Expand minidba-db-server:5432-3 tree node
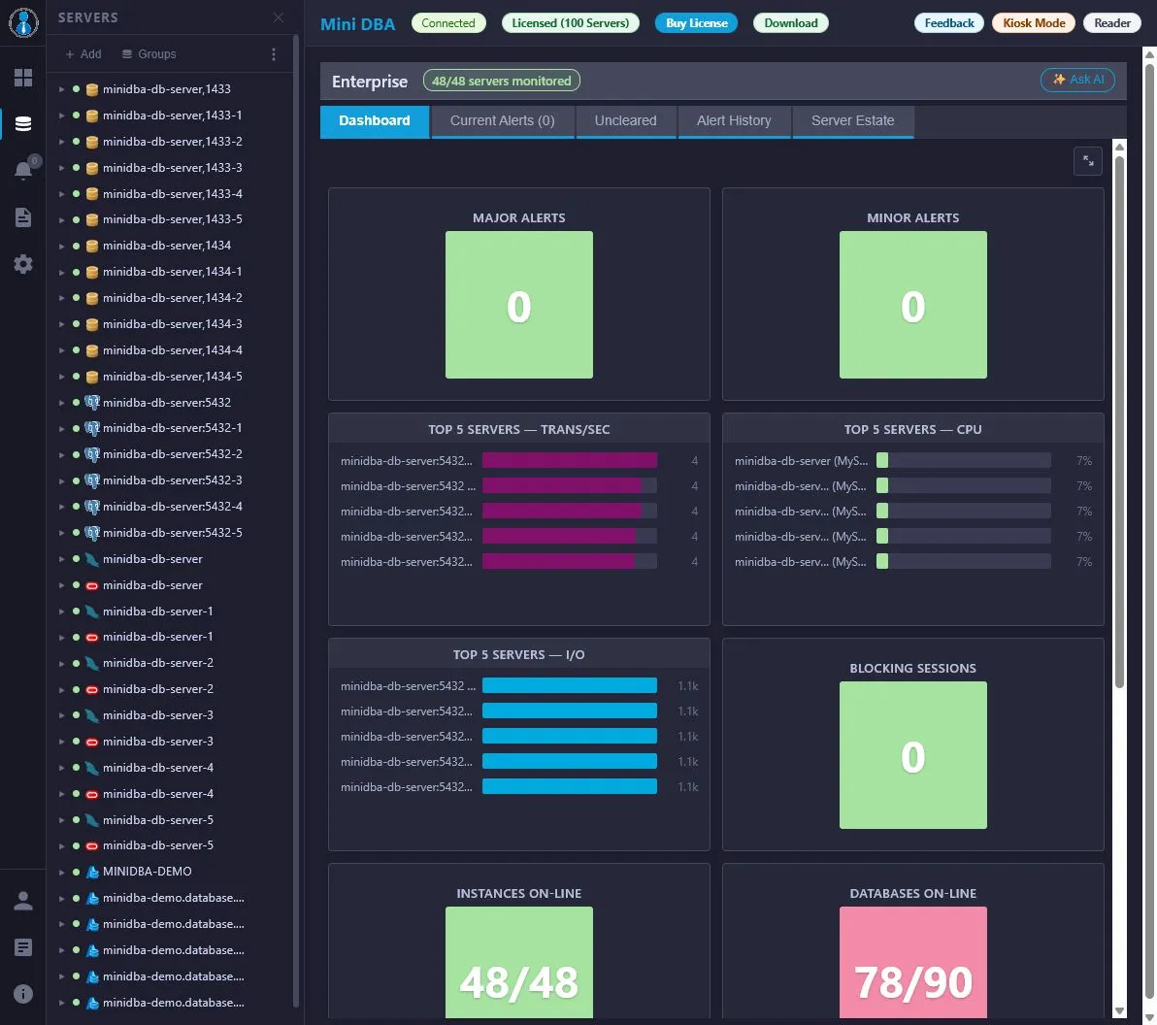The height and width of the screenshot is (1025, 1157). pyautogui.click(x=61, y=480)
